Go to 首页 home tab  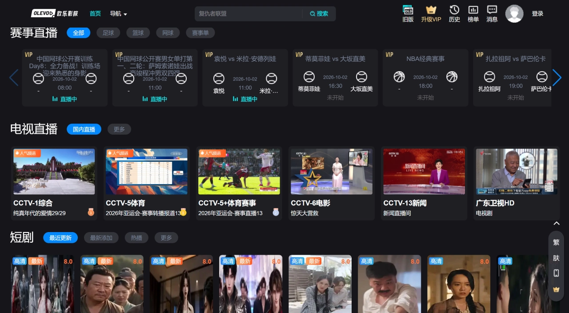pos(95,14)
